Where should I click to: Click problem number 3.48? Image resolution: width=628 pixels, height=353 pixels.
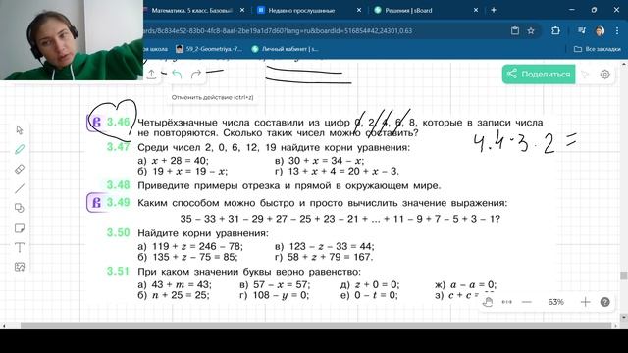(x=118, y=185)
